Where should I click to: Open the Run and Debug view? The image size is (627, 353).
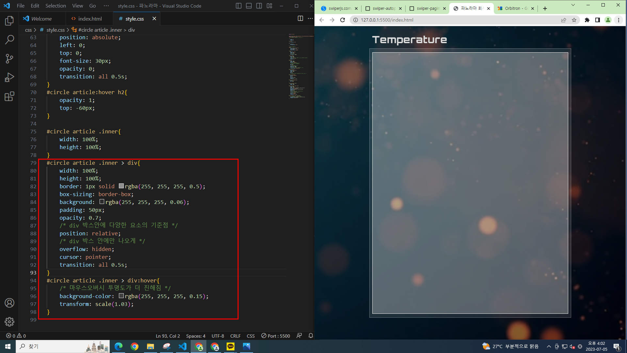point(9,77)
